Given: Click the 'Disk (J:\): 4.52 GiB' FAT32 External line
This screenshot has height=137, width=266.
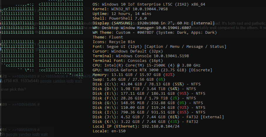Looking at the screenshot, I should coord(158,117).
